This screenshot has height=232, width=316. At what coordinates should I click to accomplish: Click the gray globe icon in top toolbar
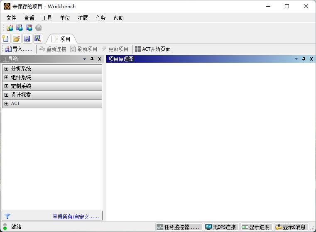click(39, 28)
